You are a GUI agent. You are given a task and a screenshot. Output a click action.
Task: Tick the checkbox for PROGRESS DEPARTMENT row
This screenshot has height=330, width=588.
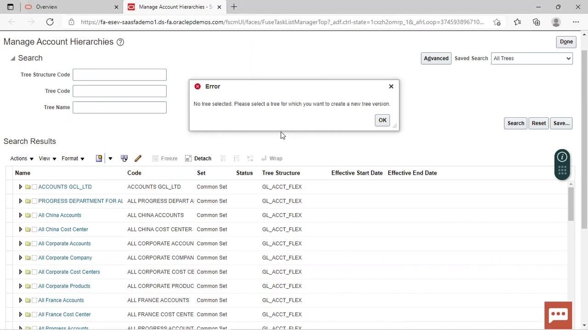[34, 201]
